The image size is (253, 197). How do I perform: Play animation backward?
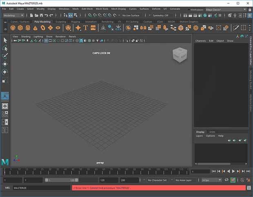pyautogui.click(x=229, y=171)
